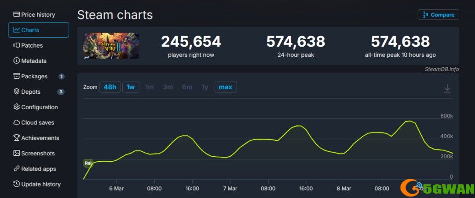The image size is (475, 198).
Task: Set chart zoom to 1y
Action: click(x=205, y=87)
